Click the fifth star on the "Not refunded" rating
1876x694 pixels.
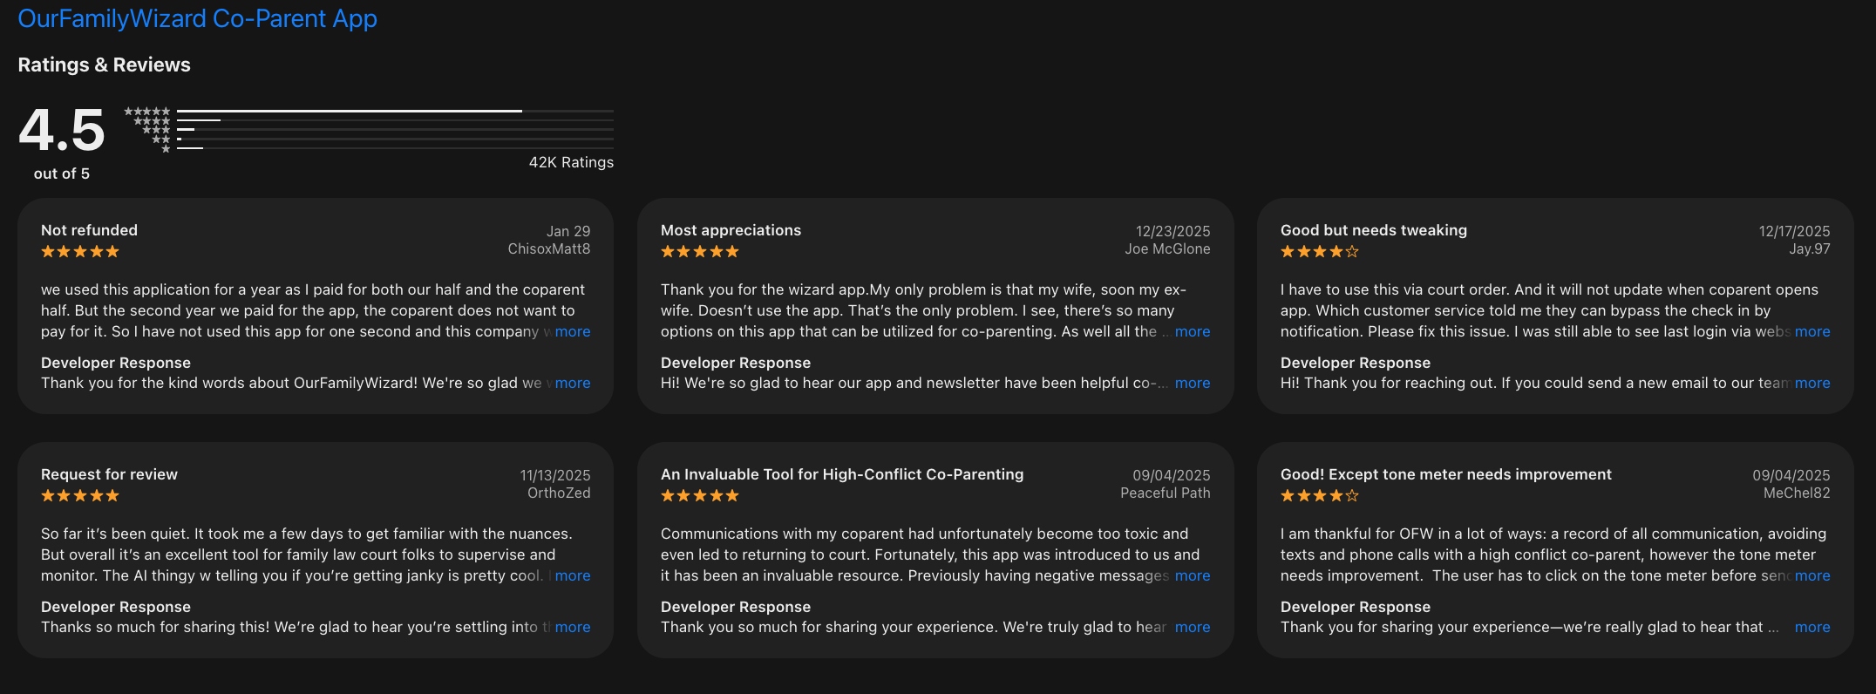coord(114,251)
